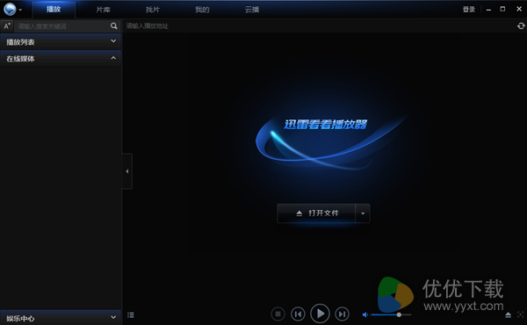Mute audio with the speaker icon
Viewport: 527px width, 325px height.
click(365, 315)
